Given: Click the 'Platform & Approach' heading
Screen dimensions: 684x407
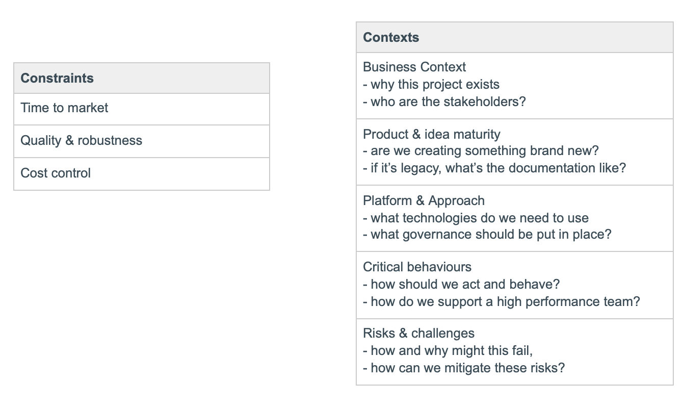Looking at the screenshot, I should pos(424,200).
